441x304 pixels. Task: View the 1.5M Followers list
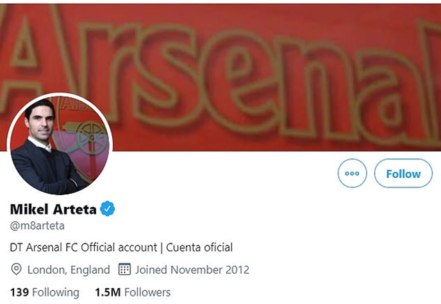(x=133, y=292)
